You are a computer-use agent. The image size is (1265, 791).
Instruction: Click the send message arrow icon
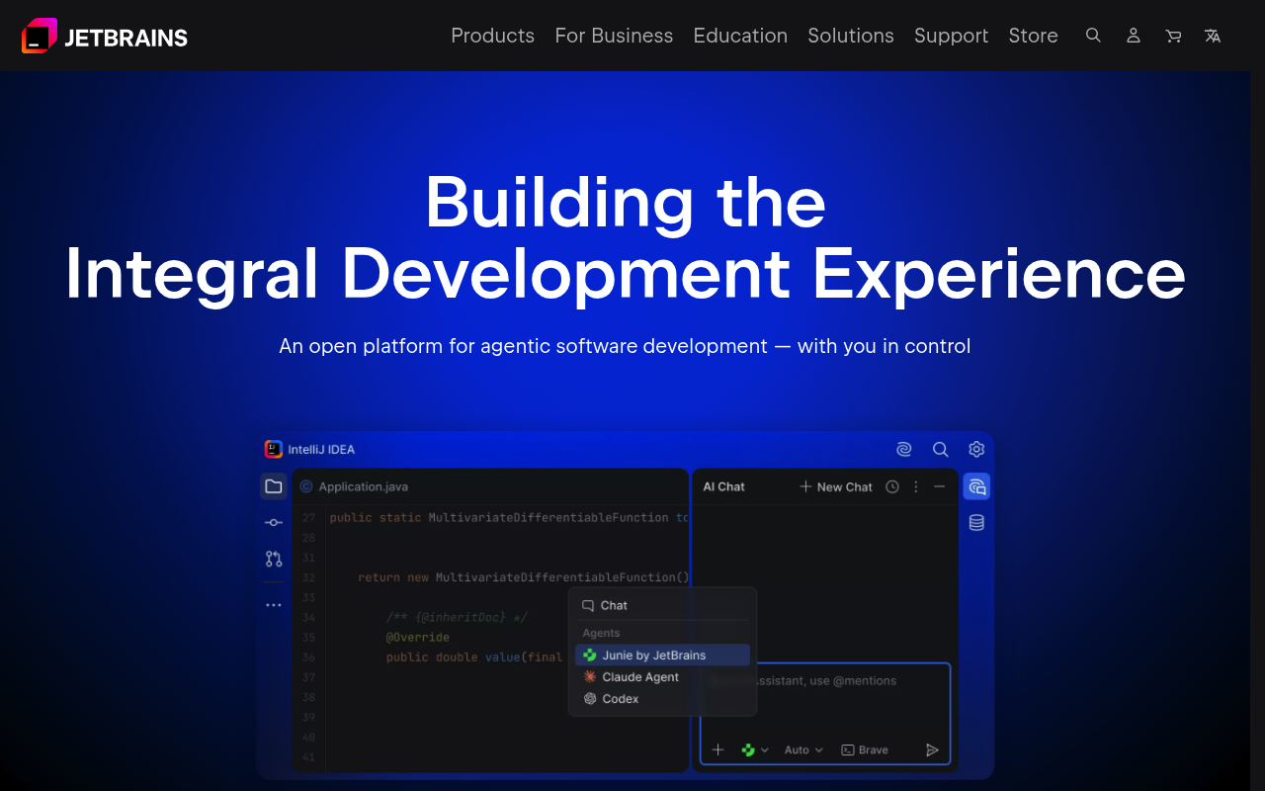click(932, 749)
